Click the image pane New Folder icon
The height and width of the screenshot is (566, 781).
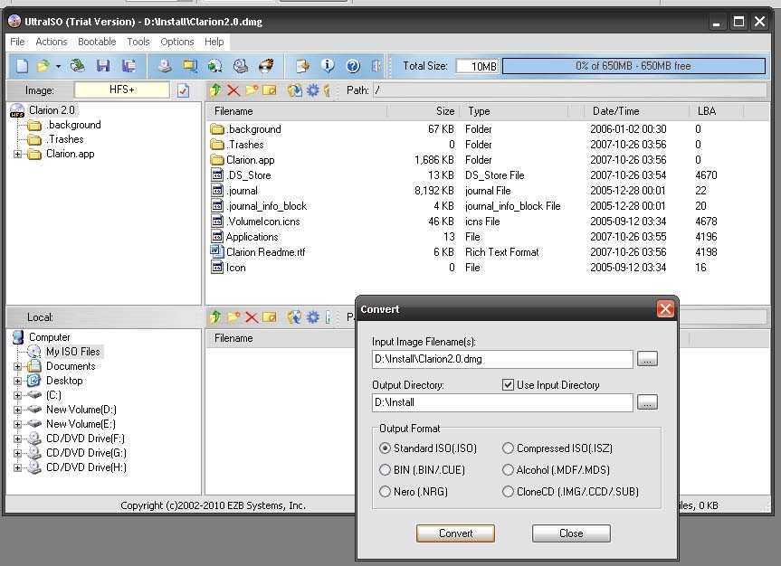pyautogui.click(x=252, y=90)
